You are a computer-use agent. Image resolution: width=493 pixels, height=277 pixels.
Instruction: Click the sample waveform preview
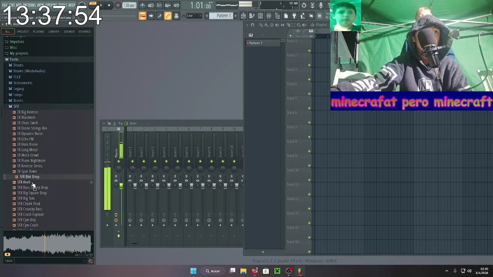click(x=48, y=244)
